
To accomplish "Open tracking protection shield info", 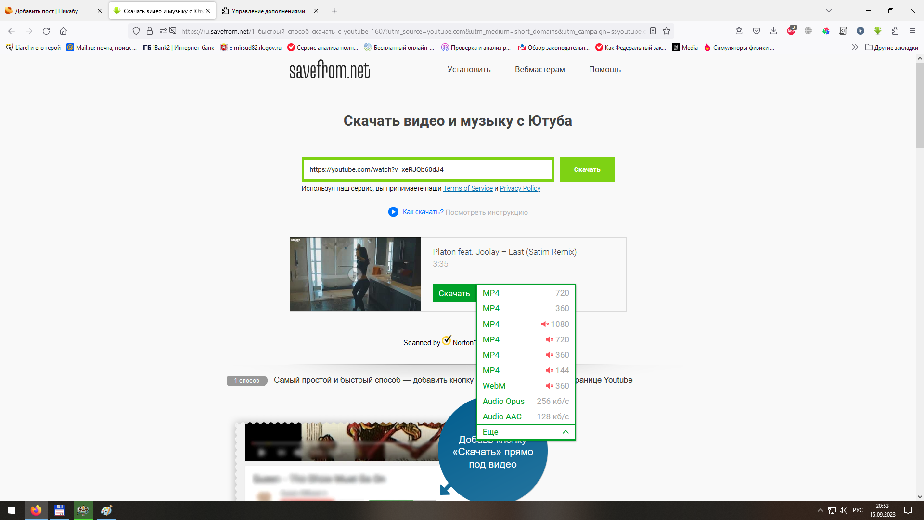I will tap(136, 31).
